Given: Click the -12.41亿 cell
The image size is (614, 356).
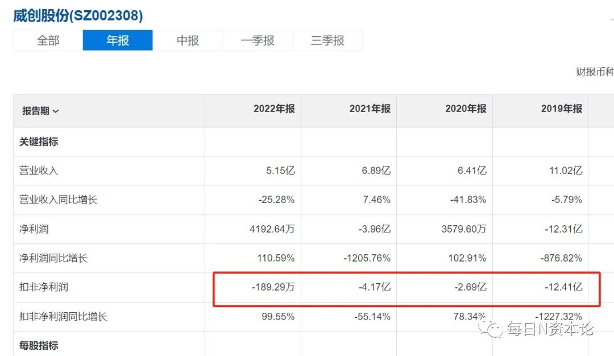Looking at the screenshot, I should point(563,287).
